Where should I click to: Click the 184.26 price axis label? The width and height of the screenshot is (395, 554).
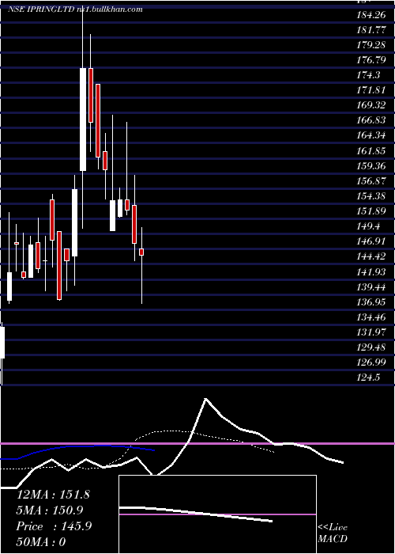point(371,15)
